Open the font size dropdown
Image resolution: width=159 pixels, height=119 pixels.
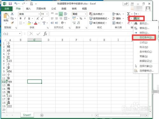click(x=47, y=14)
